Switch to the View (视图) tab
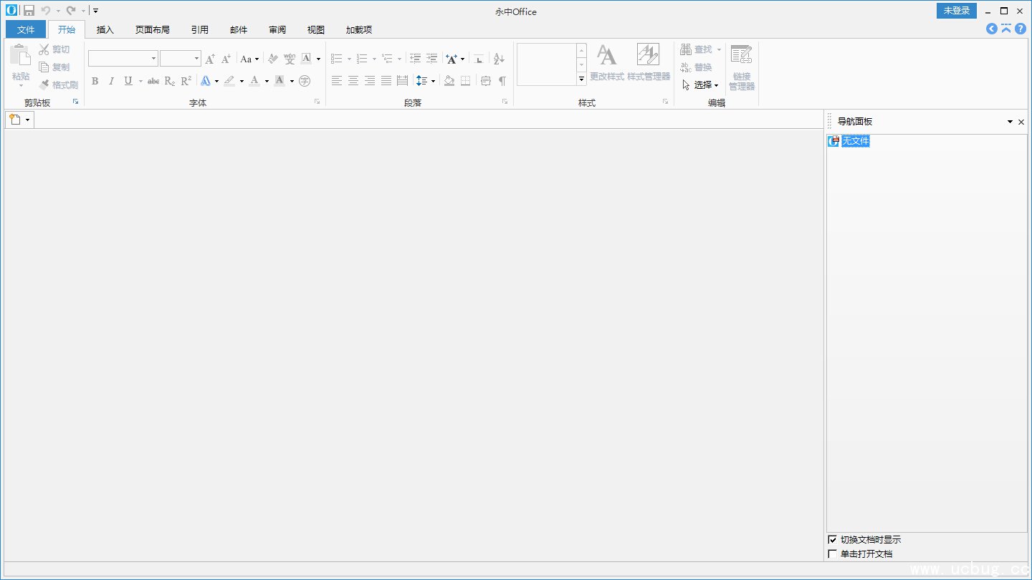Image resolution: width=1032 pixels, height=580 pixels. coord(316,29)
